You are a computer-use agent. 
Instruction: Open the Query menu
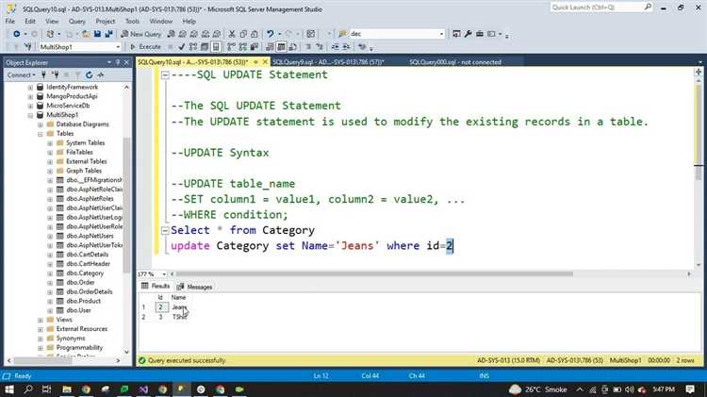[x=74, y=20]
